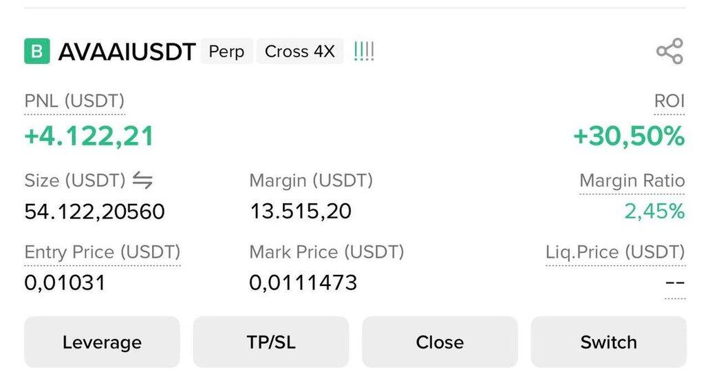Select the +30,50% ROI value
This screenshot has width=710, height=392.
[x=629, y=136]
